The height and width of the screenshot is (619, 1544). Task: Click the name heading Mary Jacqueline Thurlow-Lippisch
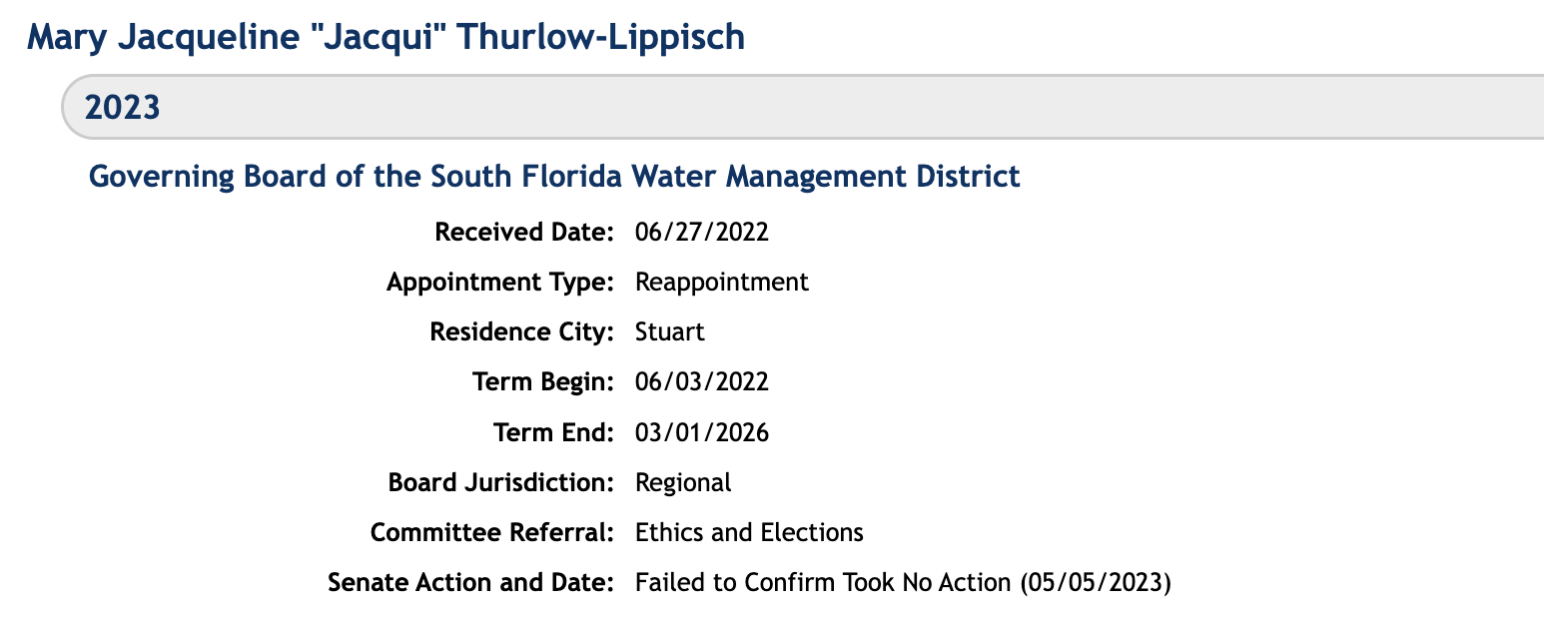386,37
